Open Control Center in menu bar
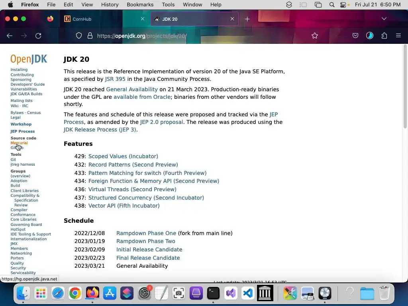408x306 pixels. [343, 5]
